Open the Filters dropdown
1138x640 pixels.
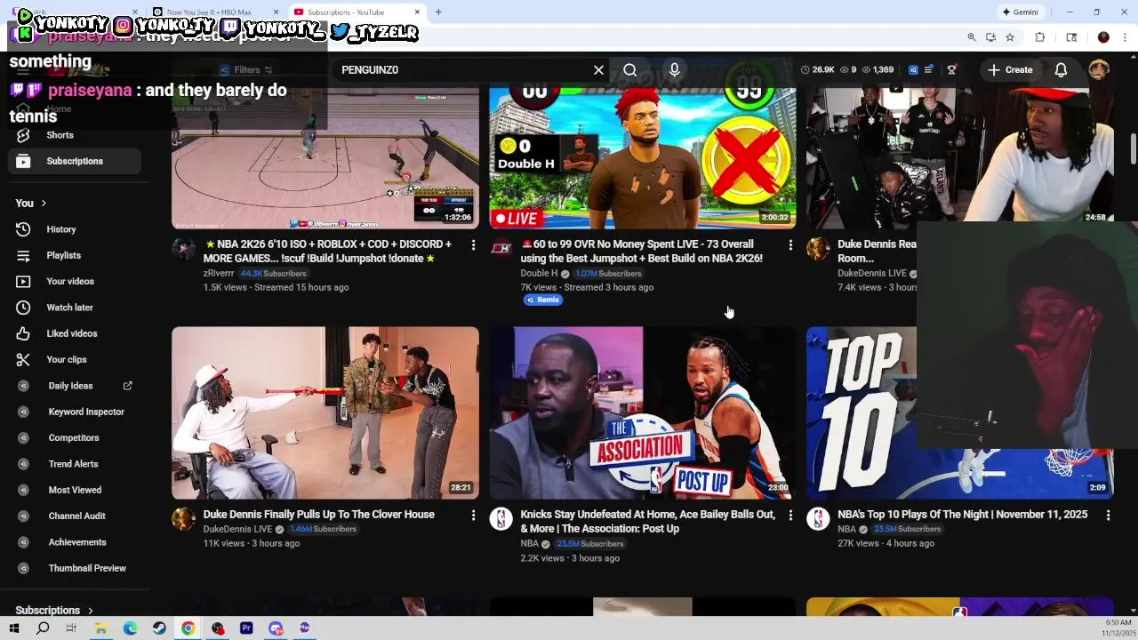click(x=246, y=69)
